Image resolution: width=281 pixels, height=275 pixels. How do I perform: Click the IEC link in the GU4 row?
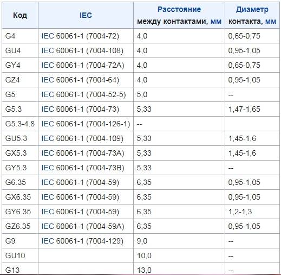48,50
